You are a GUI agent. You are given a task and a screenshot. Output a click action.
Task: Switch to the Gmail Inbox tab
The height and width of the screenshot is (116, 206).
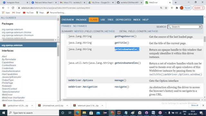[x=72, y=3]
